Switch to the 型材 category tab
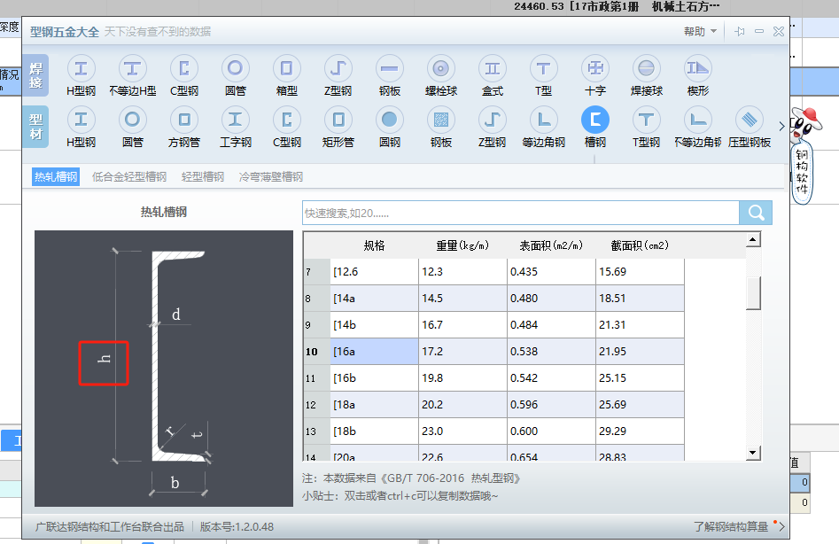839x544 pixels. (x=35, y=127)
